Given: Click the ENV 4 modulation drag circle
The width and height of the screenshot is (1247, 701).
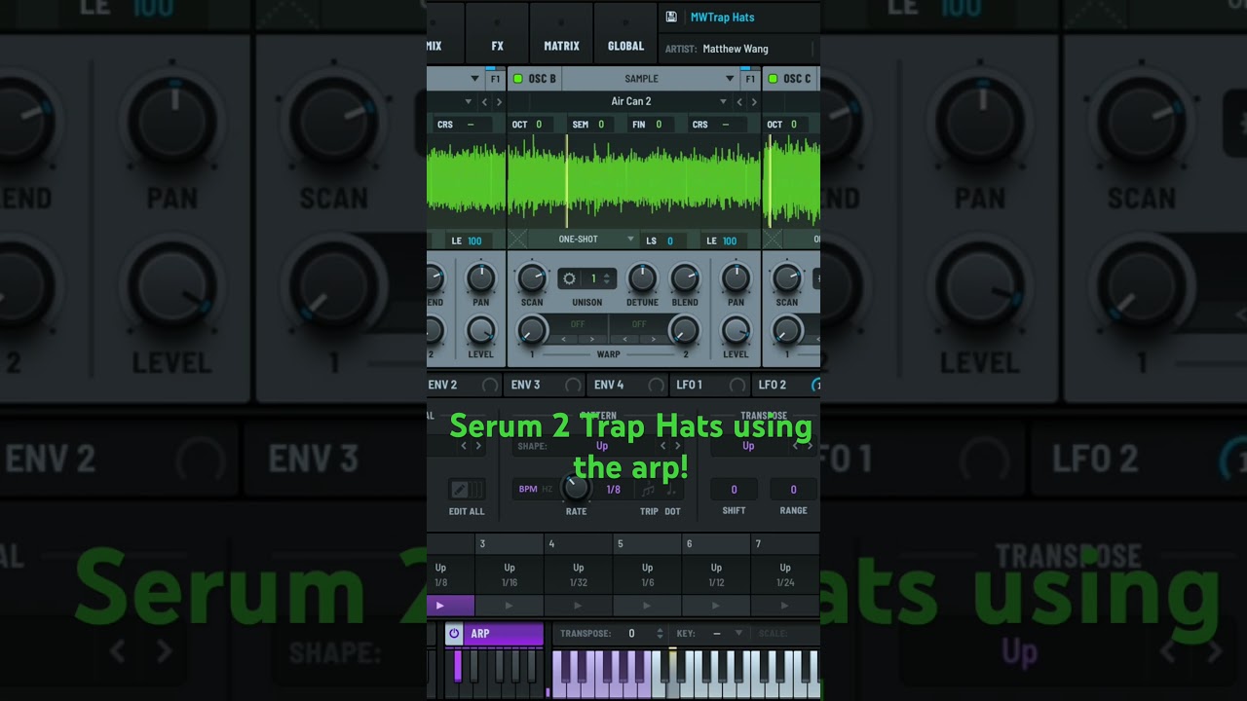Looking at the screenshot, I should [657, 386].
